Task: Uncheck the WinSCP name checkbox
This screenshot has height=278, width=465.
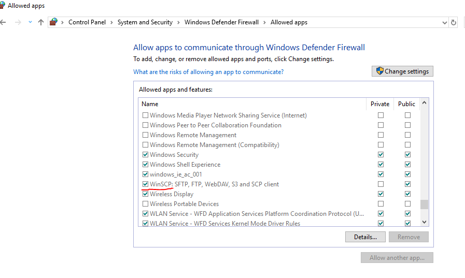Action: [145, 184]
